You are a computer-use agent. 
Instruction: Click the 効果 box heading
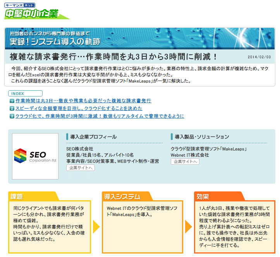pyautogui.click(x=203, y=197)
